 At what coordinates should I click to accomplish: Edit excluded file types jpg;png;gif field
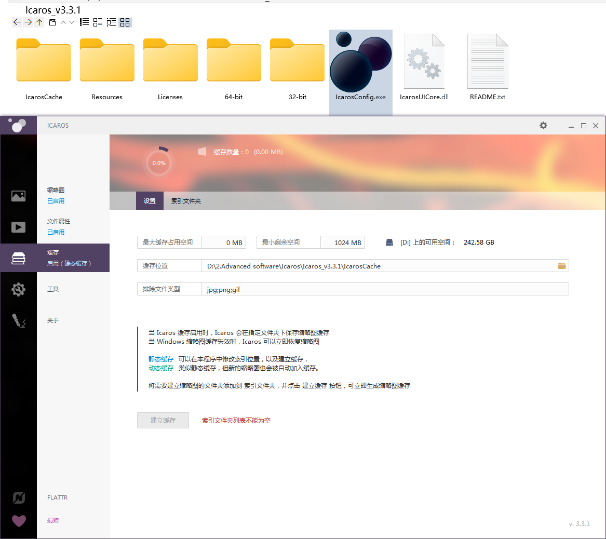[385, 289]
